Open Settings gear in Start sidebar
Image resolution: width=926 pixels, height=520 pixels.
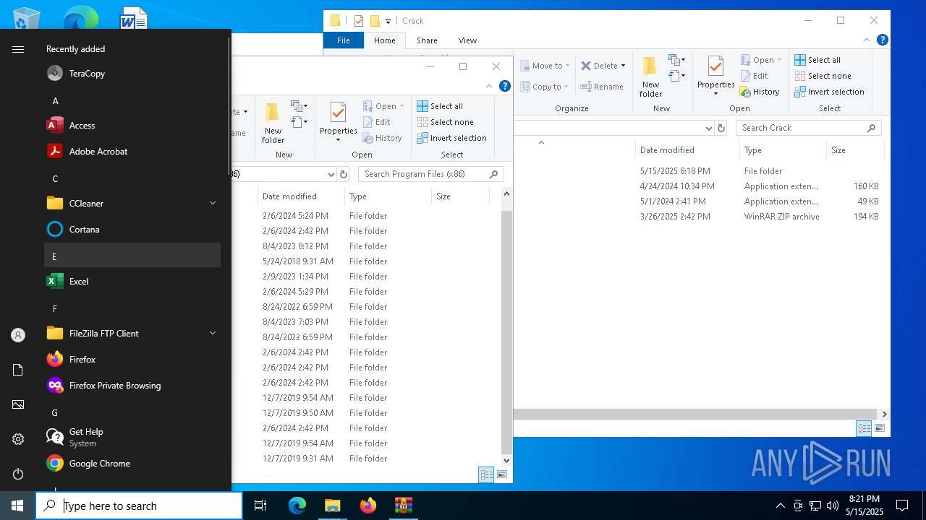[18, 439]
